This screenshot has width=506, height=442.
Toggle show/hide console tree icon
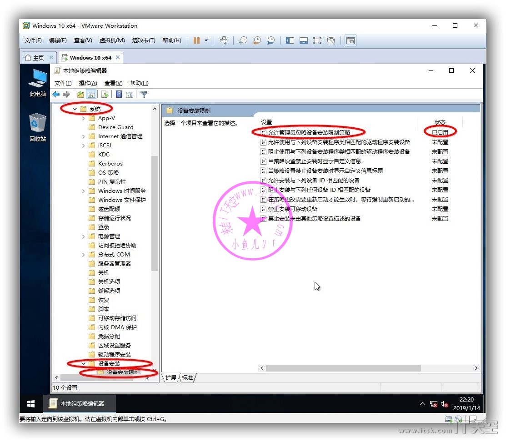click(x=91, y=94)
